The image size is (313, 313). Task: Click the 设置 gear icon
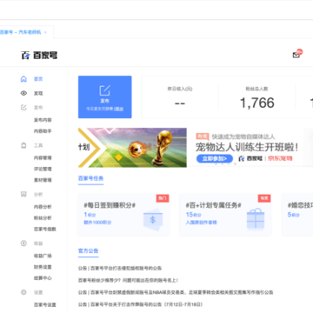point(23,292)
